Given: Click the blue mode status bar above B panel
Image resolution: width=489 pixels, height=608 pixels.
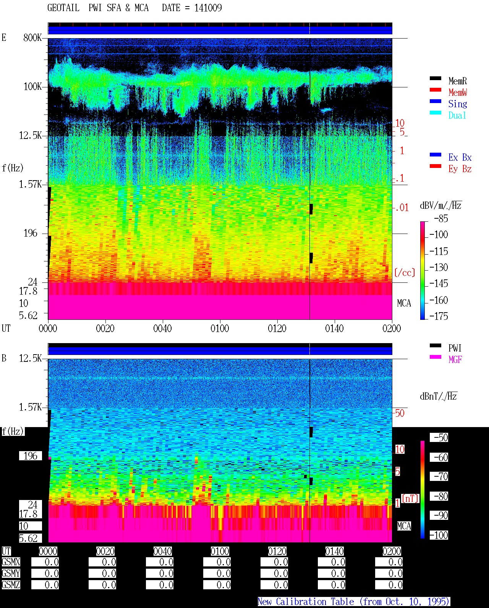Looking at the screenshot, I should click(220, 351).
